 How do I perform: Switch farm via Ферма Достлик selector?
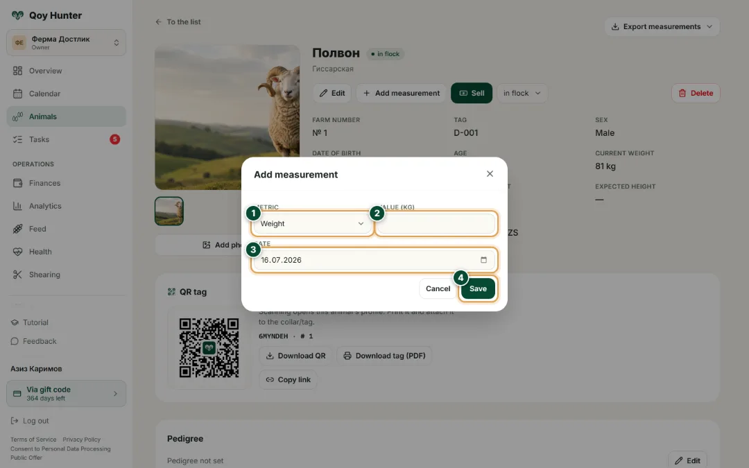pyautogui.click(x=66, y=42)
